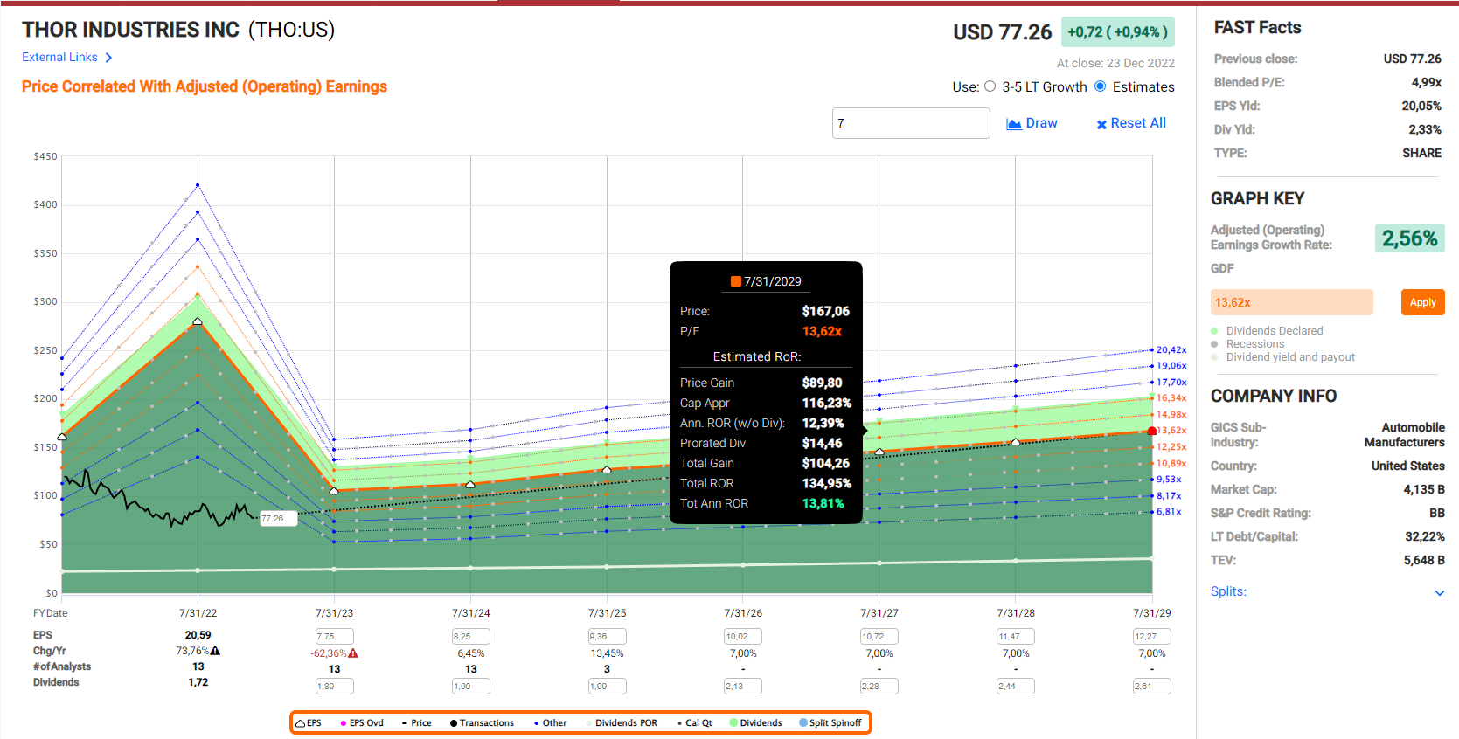Click the +0,72 (+0,94%) price change badge
Screen dimensions: 1459x739
pyautogui.click(x=1117, y=32)
